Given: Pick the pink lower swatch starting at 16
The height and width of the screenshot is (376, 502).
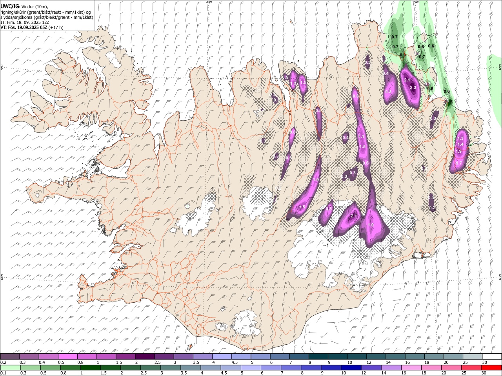Looking at the screenshot, I should [x=411, y=367].
